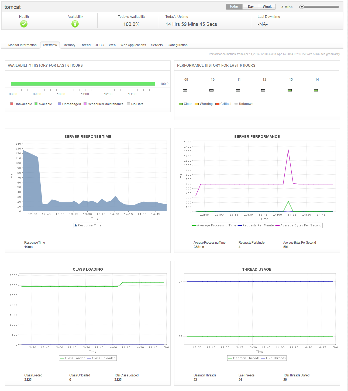Click the red Unavailable legend swatch
348x391 pixels.
[x=12, y=104]
